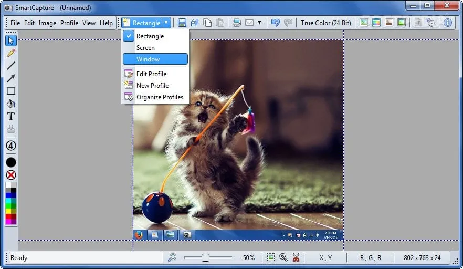The height and width of the screenshot is (269, 463).
Task: Choose Organize Profiles from the menu
Action: [155, 97]
